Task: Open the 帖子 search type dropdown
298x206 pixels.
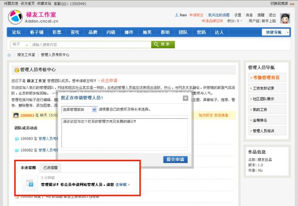Action: tap(20, 45)
